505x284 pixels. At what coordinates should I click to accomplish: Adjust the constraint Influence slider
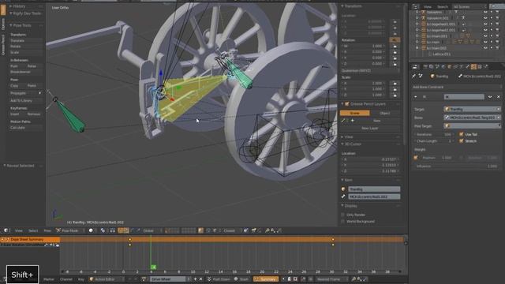[x=457, y=166]
